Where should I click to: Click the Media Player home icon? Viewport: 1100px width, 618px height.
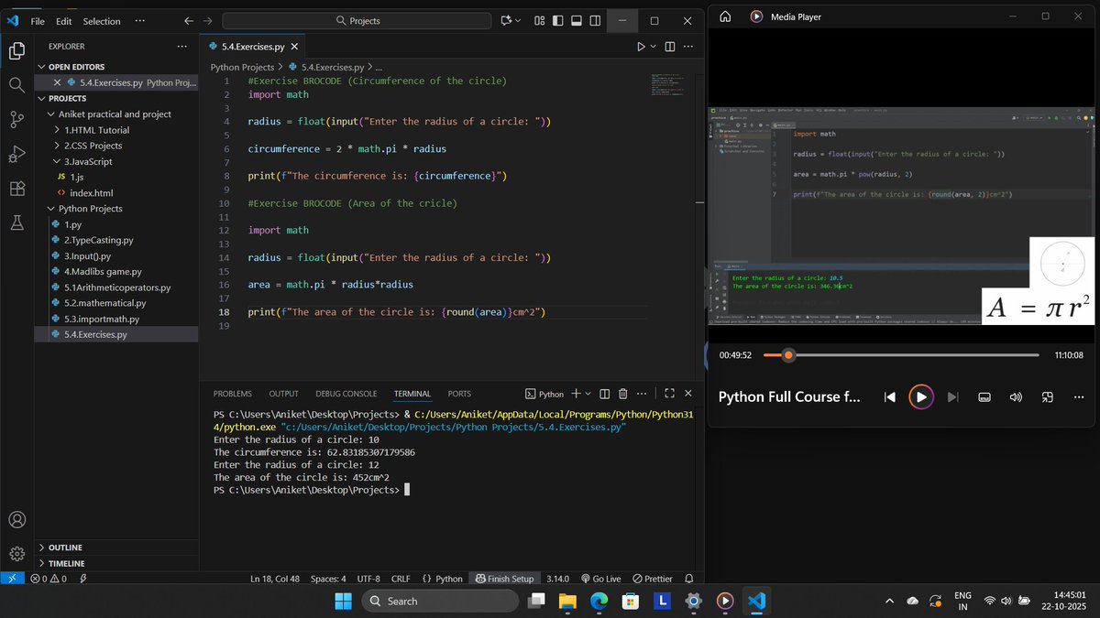[x=725, y=16]
